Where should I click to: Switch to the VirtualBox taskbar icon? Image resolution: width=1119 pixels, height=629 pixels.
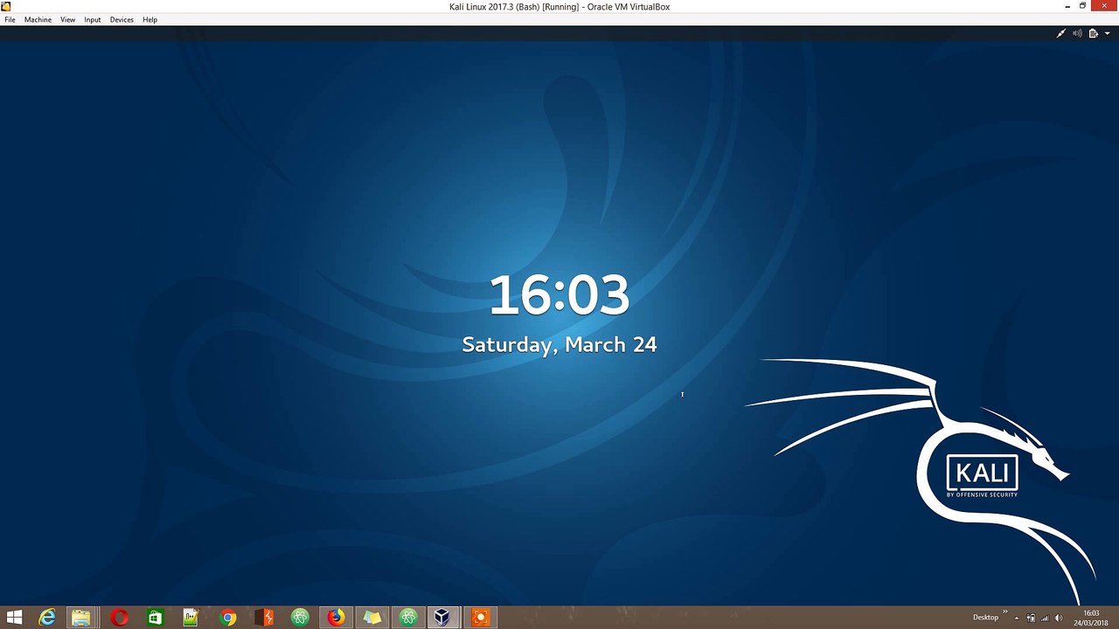tap(443, 618)
